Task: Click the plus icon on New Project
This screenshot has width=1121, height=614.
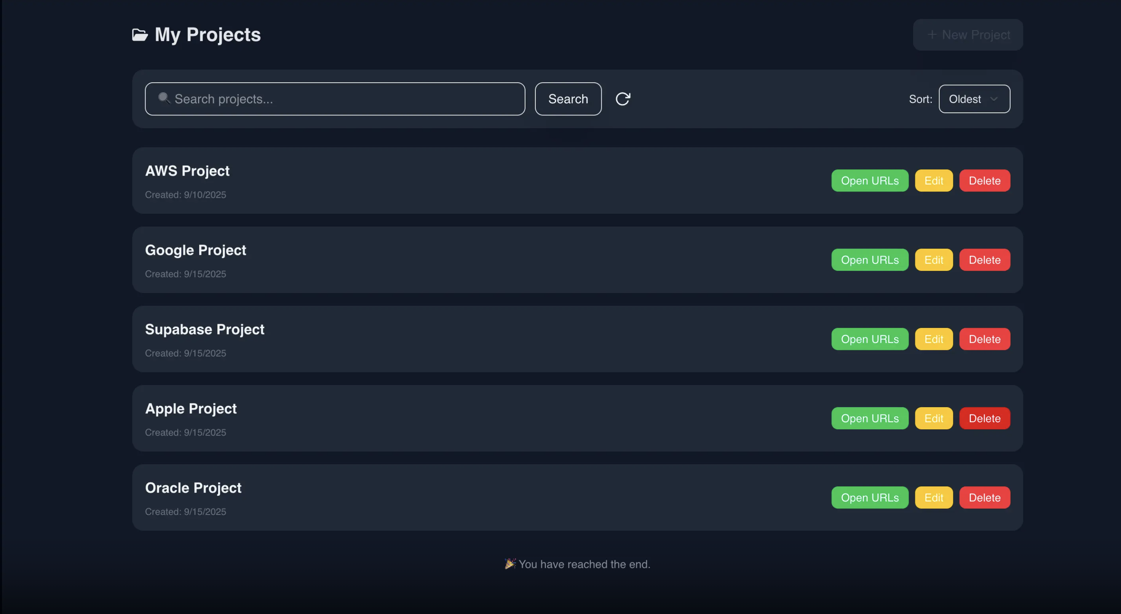Action: click(x=932, y=34)
